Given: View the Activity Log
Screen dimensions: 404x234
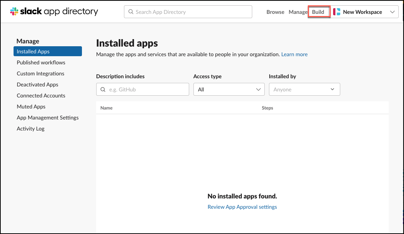Looking at the screenshot, I should pos(30,129).
